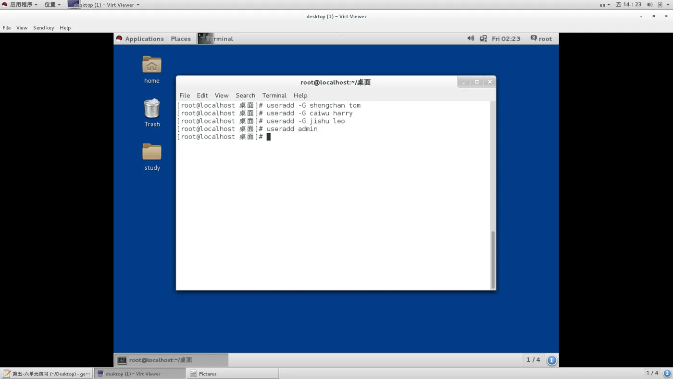Screen dimensions: 673x379
Task: Click host clock 五 14:23
Action: point(629,4)
